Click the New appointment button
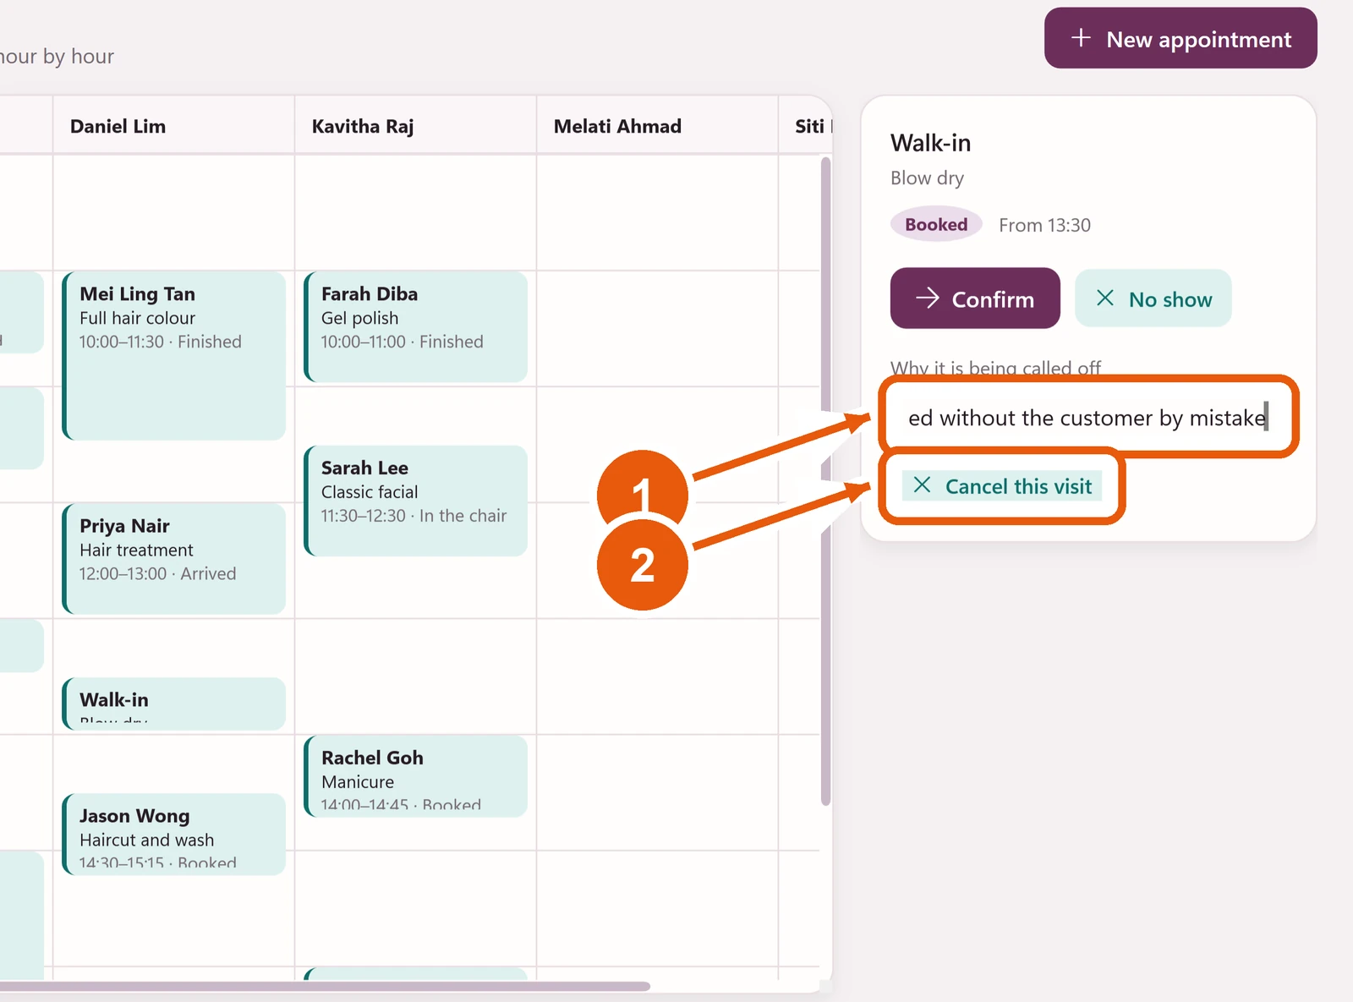Screen dimensions: 1353x1002 pyautogui.click(x=1180, y=39)
